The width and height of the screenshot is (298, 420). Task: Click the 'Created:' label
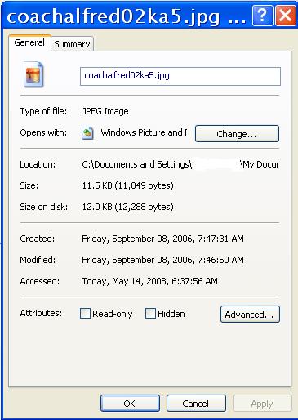coord(38,239)
